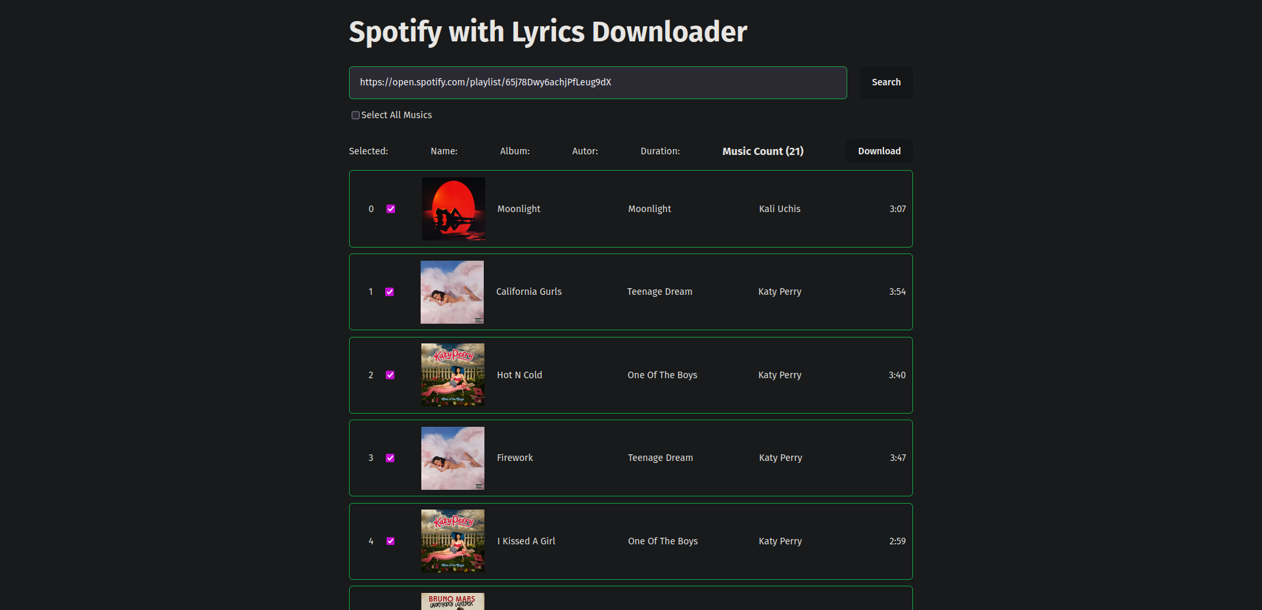Click the Moonlight album cover thumbnail
Image resolution: width=1262 pixels, height=610 pixels.
(x=454, y=209)
